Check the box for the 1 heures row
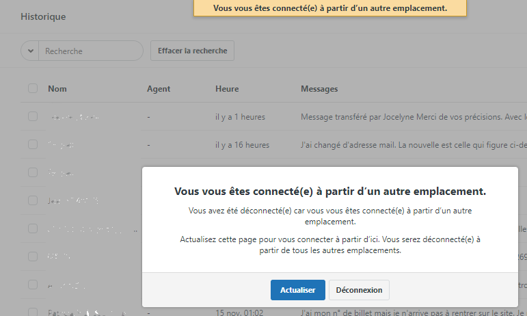Screen dimensions: 527x316 click(33, 117)
